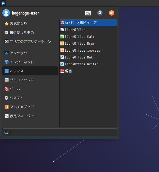Image resolution: width=159 pixels, height=172 pixels.
Task: Open the アクセサリー category
Action: (30, 53)
